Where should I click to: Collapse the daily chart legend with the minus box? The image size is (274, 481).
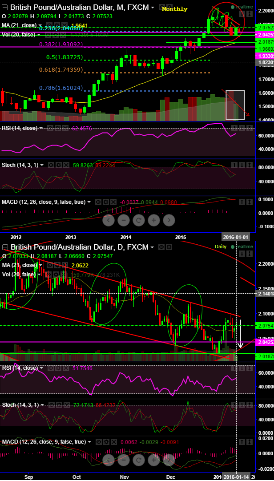pos(5,247)
